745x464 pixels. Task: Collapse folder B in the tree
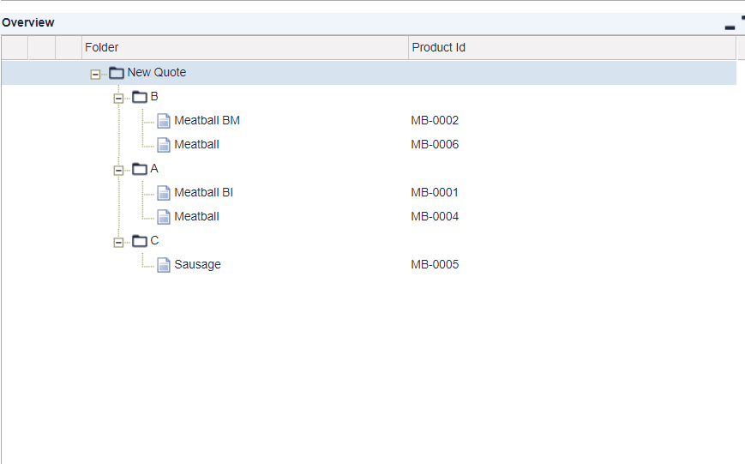(118, 98)
